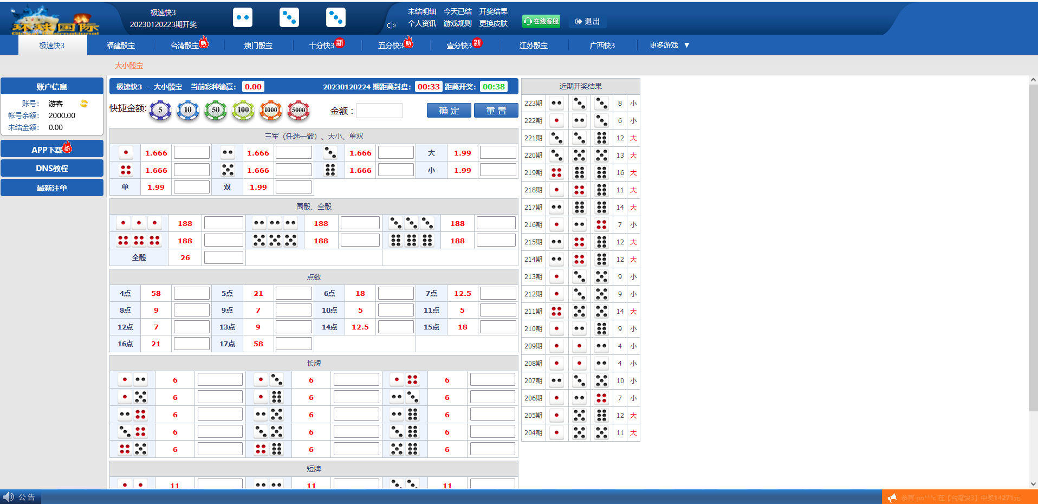Select the green 50 chip
The width and height of the screenshot is (1038, 504).
(216, 110)
